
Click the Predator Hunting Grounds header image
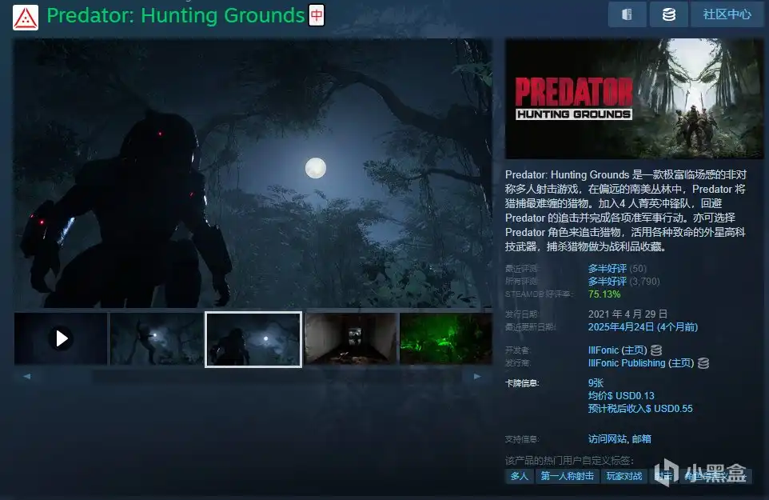point(634,98)
